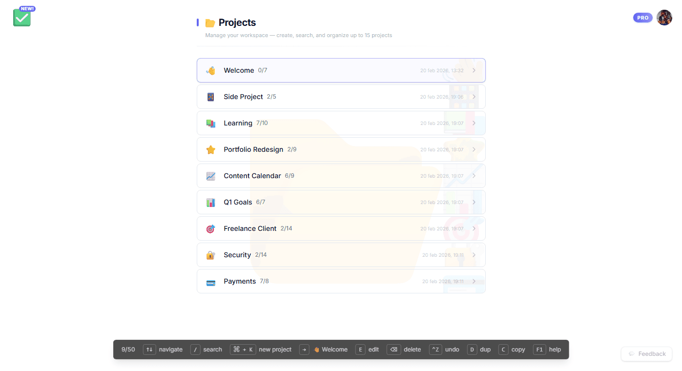
Task: Click new project in the shortcut bar
Action: [x=261, y=350]
